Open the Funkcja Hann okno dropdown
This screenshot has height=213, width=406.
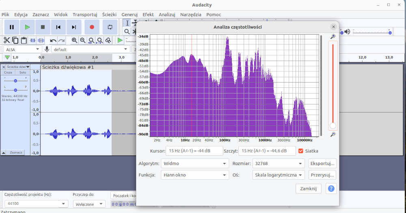[x=195, y=175]
